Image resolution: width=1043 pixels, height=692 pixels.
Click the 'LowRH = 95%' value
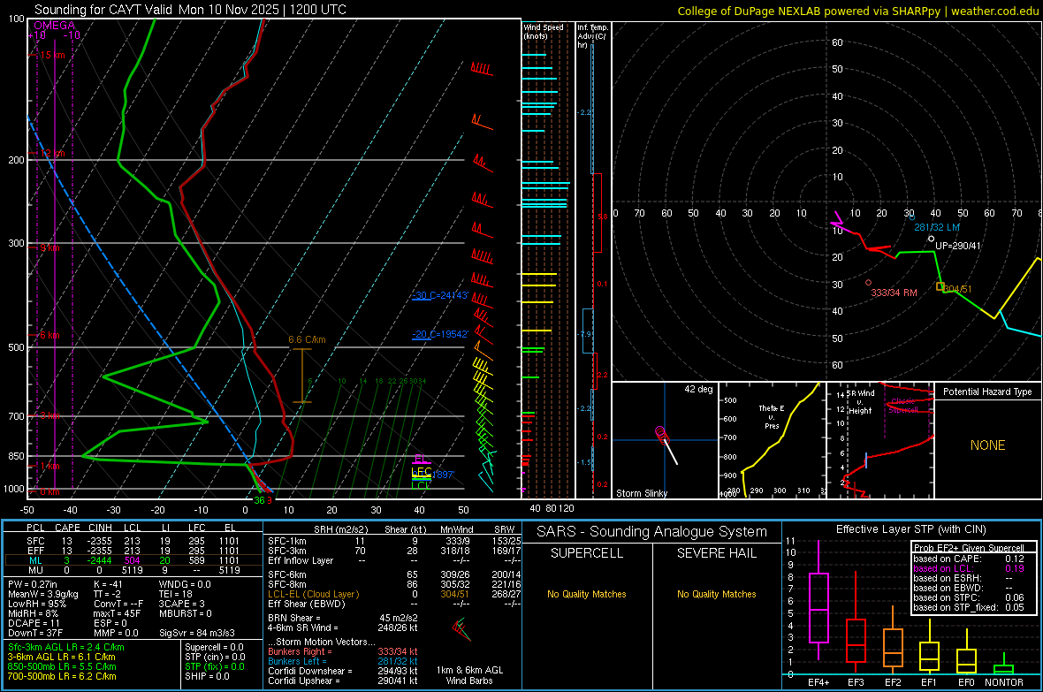(35, 604)
